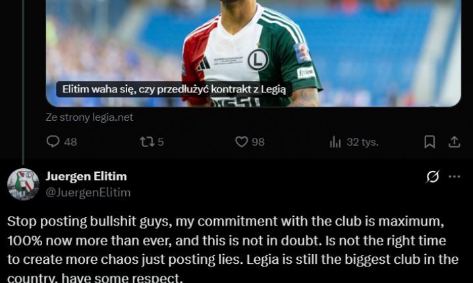The image size is (473, 283).
Task: Click the 48 replies count
Action: coord(70,142)
